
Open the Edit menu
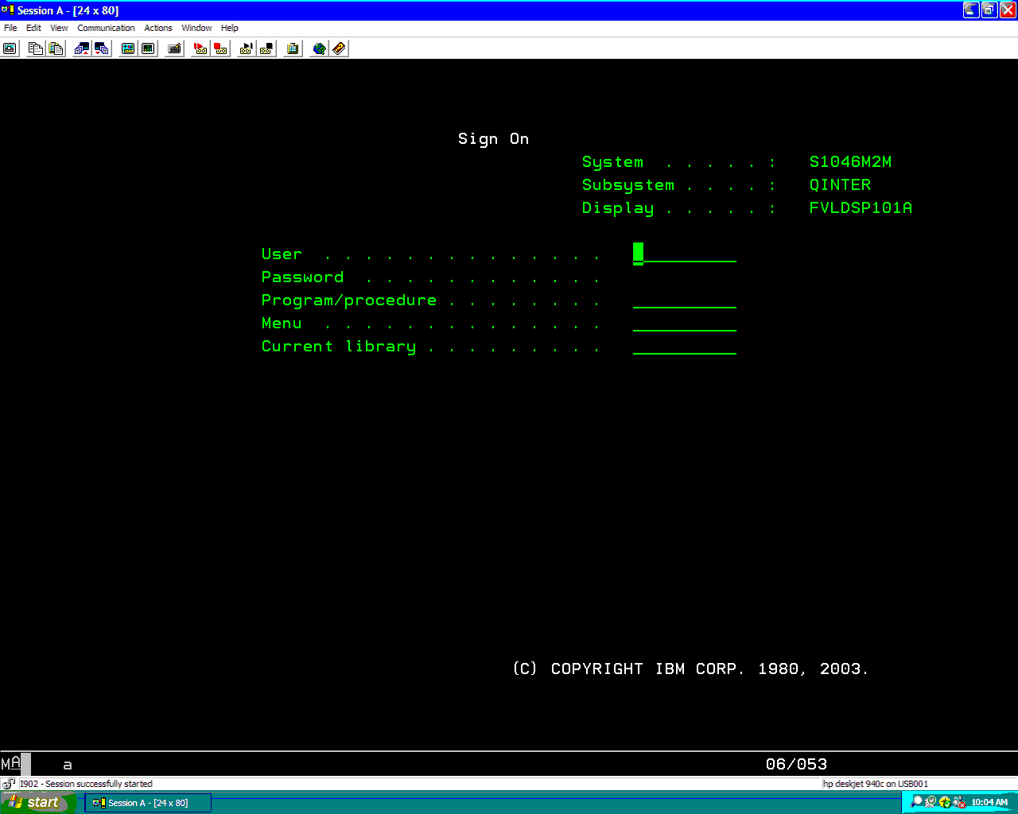point(33,28)
